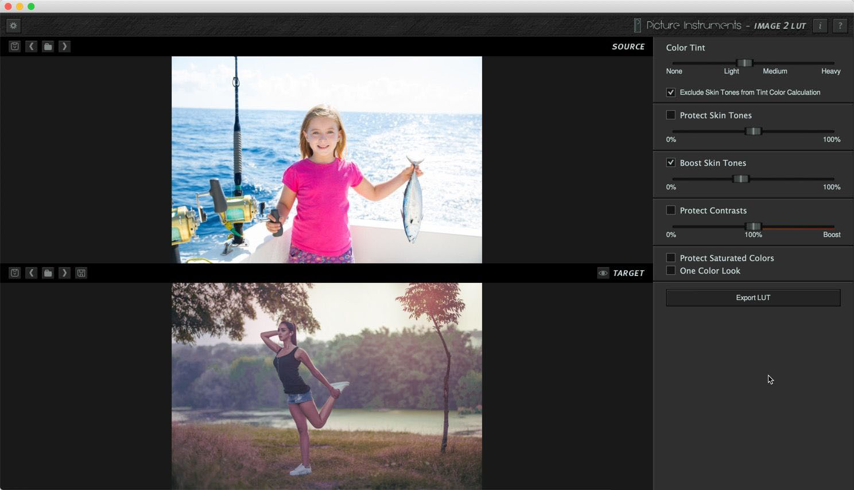The width and height of the screenshot is (854, 490).
Task: Open help with the question mark button
Action: pyautogui.click(x=840, y=26)
